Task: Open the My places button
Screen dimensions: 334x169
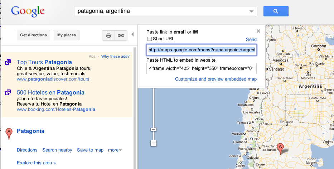Action: pyautogui.click(x=67, y=35)
